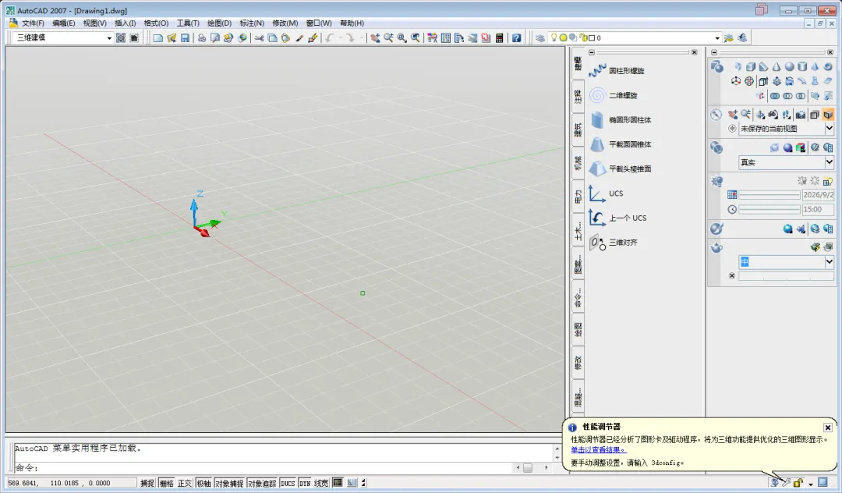Open the Undo history dropdown arrow
This screenshot has width=842, height=493.
pyautogui.click(x=340, y=38)
